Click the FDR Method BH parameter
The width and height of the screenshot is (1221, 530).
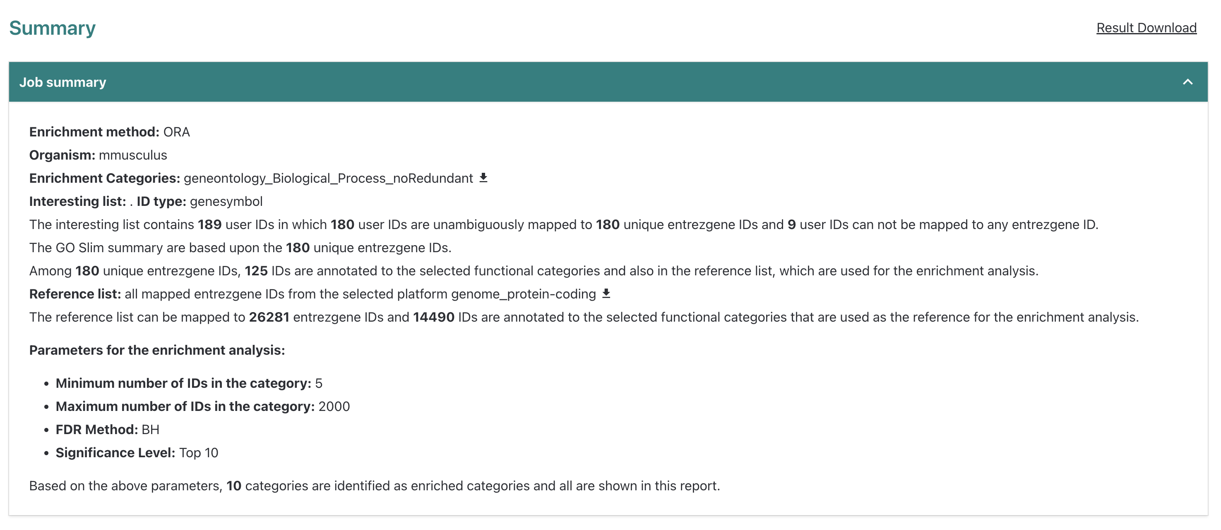(107, 430)
